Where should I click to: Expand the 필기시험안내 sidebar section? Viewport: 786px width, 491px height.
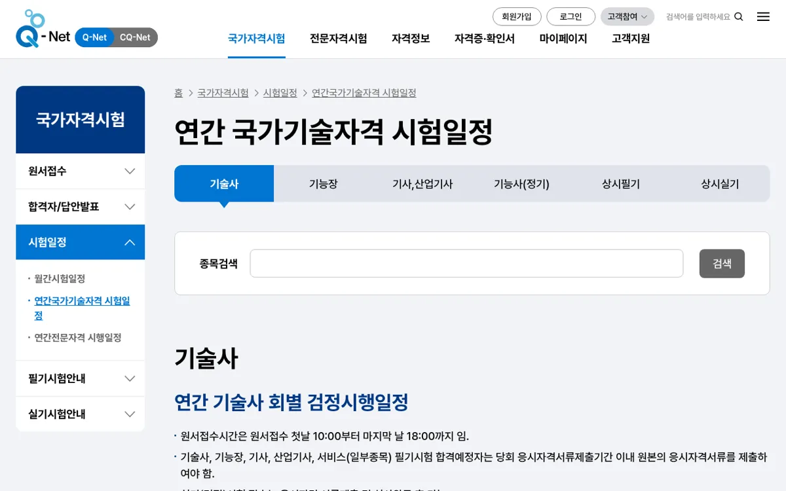pos(80,378)
